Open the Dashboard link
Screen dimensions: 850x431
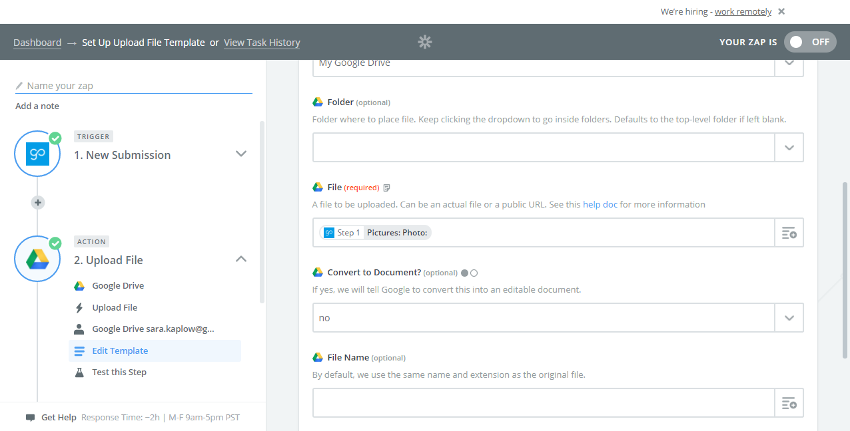coord(37,43)
